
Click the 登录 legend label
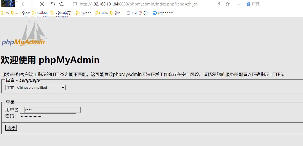tap(10, 102)
